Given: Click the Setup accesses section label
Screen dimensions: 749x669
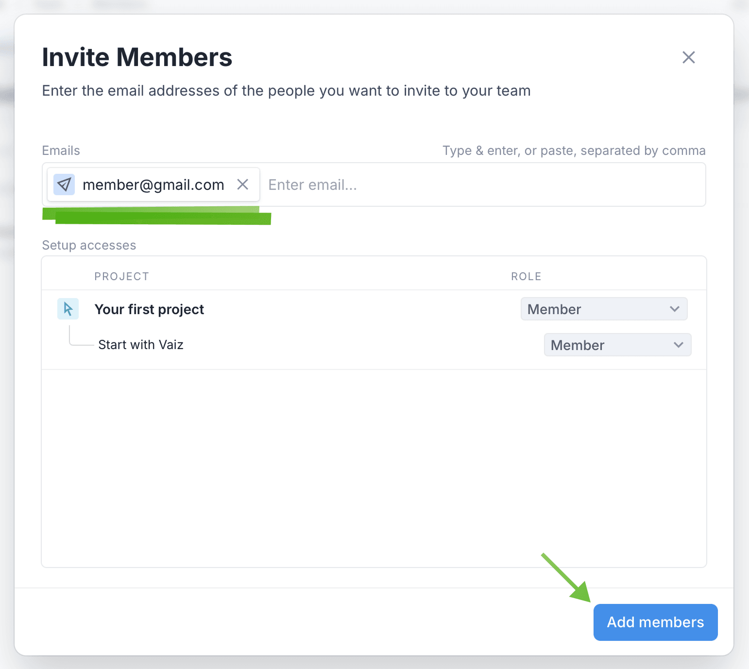Looking at the screenshot, I should point(89,245).
